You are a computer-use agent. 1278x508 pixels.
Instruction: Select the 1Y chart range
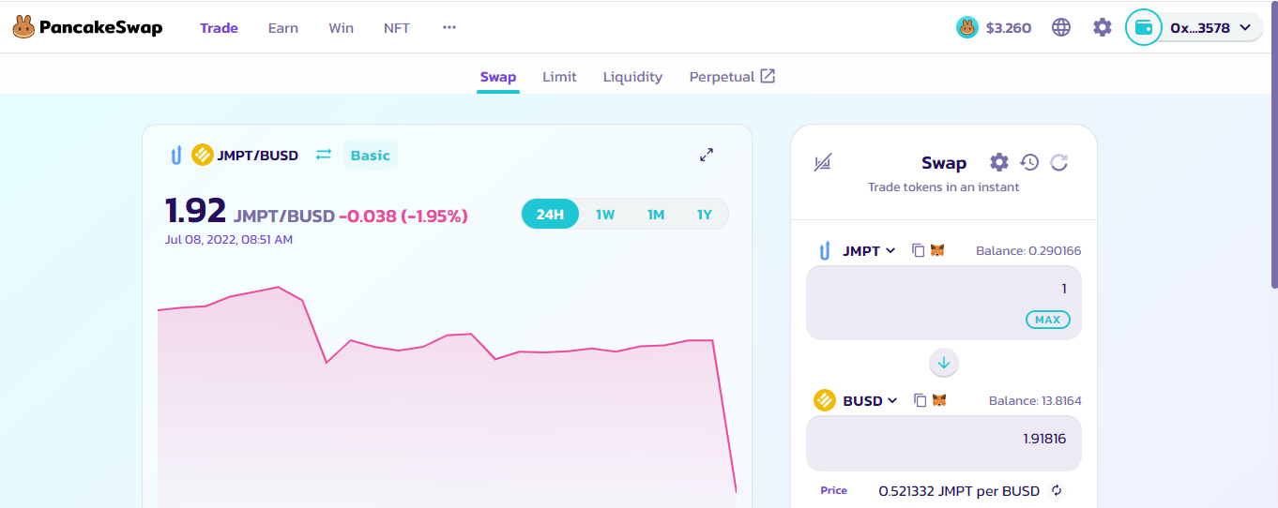coord(705,215)
